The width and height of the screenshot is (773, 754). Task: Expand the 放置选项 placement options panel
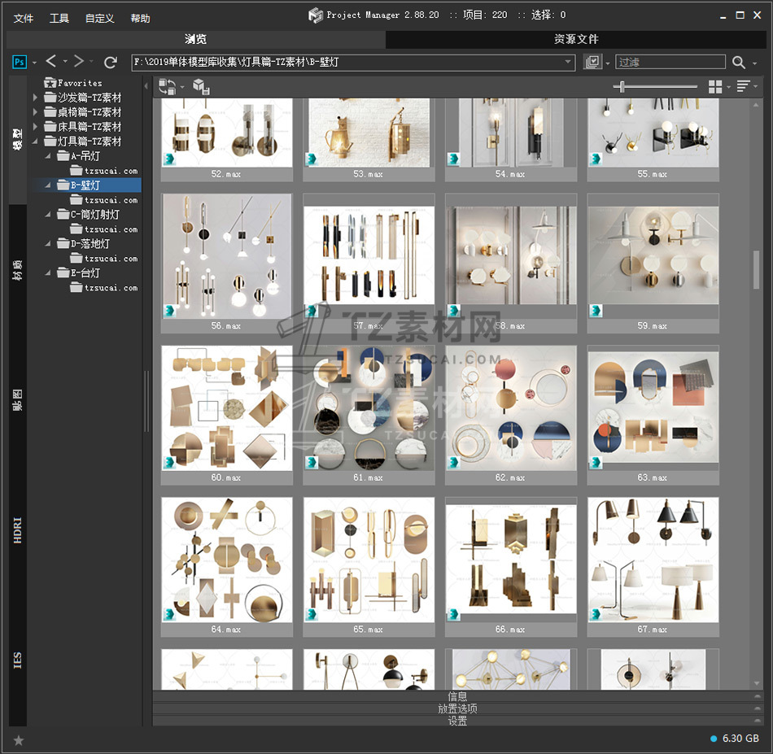point(457,708)
